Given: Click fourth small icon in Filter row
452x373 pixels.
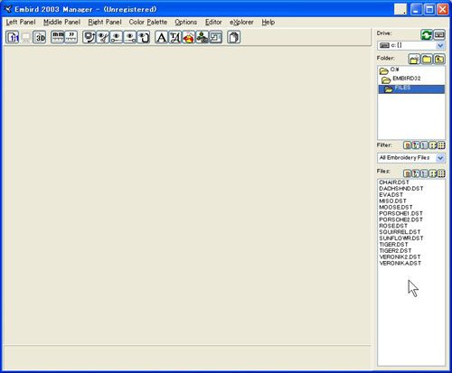Looking at the screenshot, I should pos(433,145).
